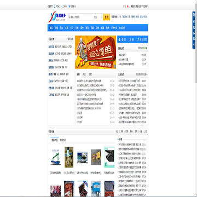Switch to the second product showcase tab
The height and width of the screenshot is (197, 197).
tap(63, 140)
